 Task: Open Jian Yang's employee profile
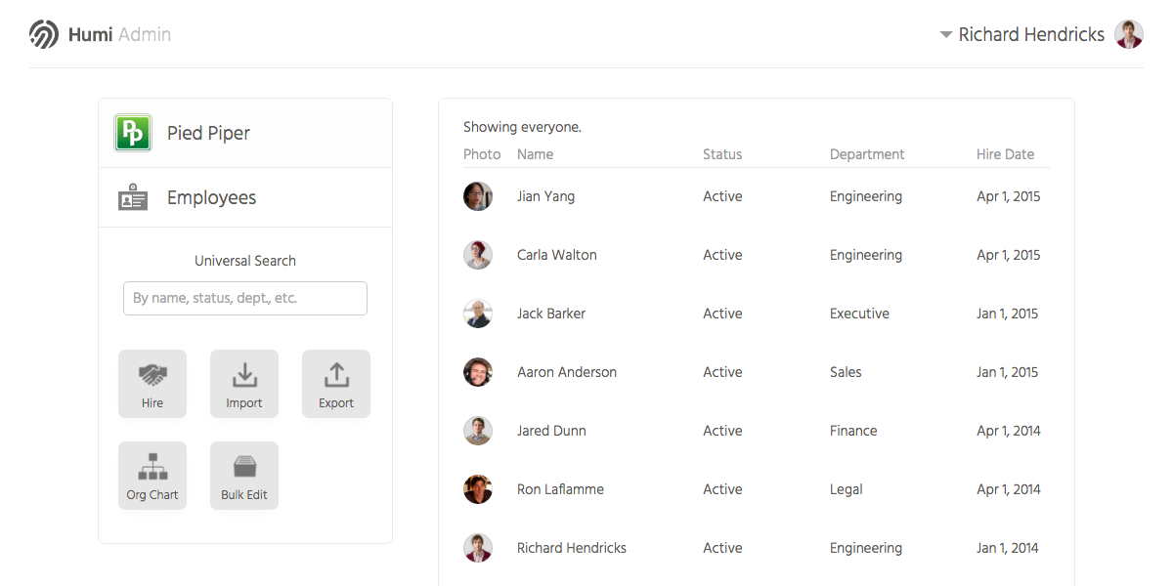pos(545,196)
